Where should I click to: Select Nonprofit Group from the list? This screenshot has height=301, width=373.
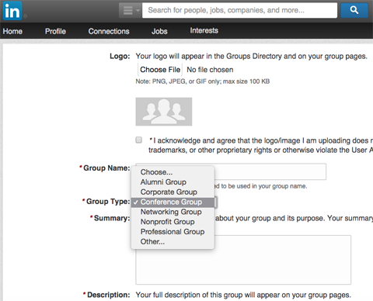[173, 222]
